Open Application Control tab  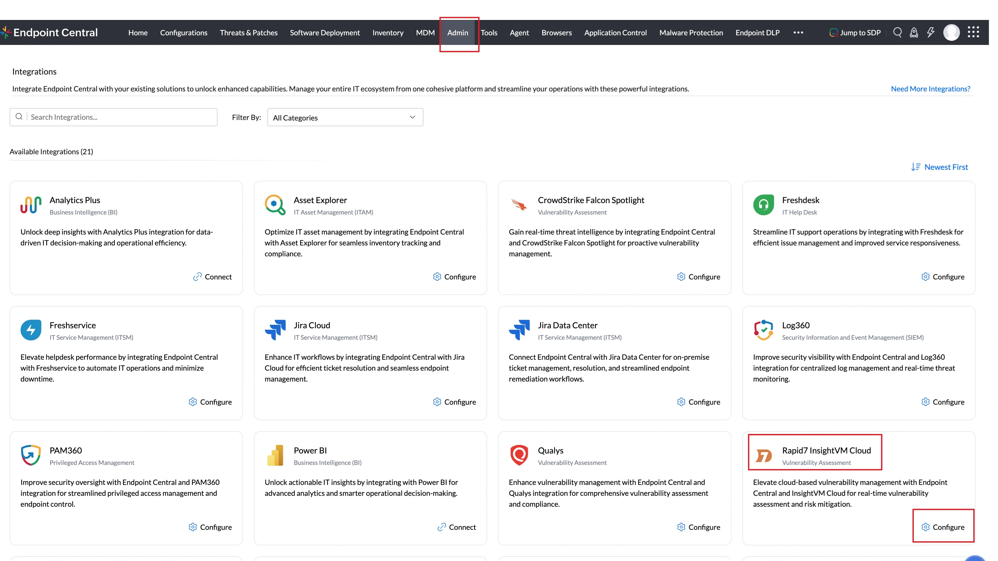click(x=615, y=32)
